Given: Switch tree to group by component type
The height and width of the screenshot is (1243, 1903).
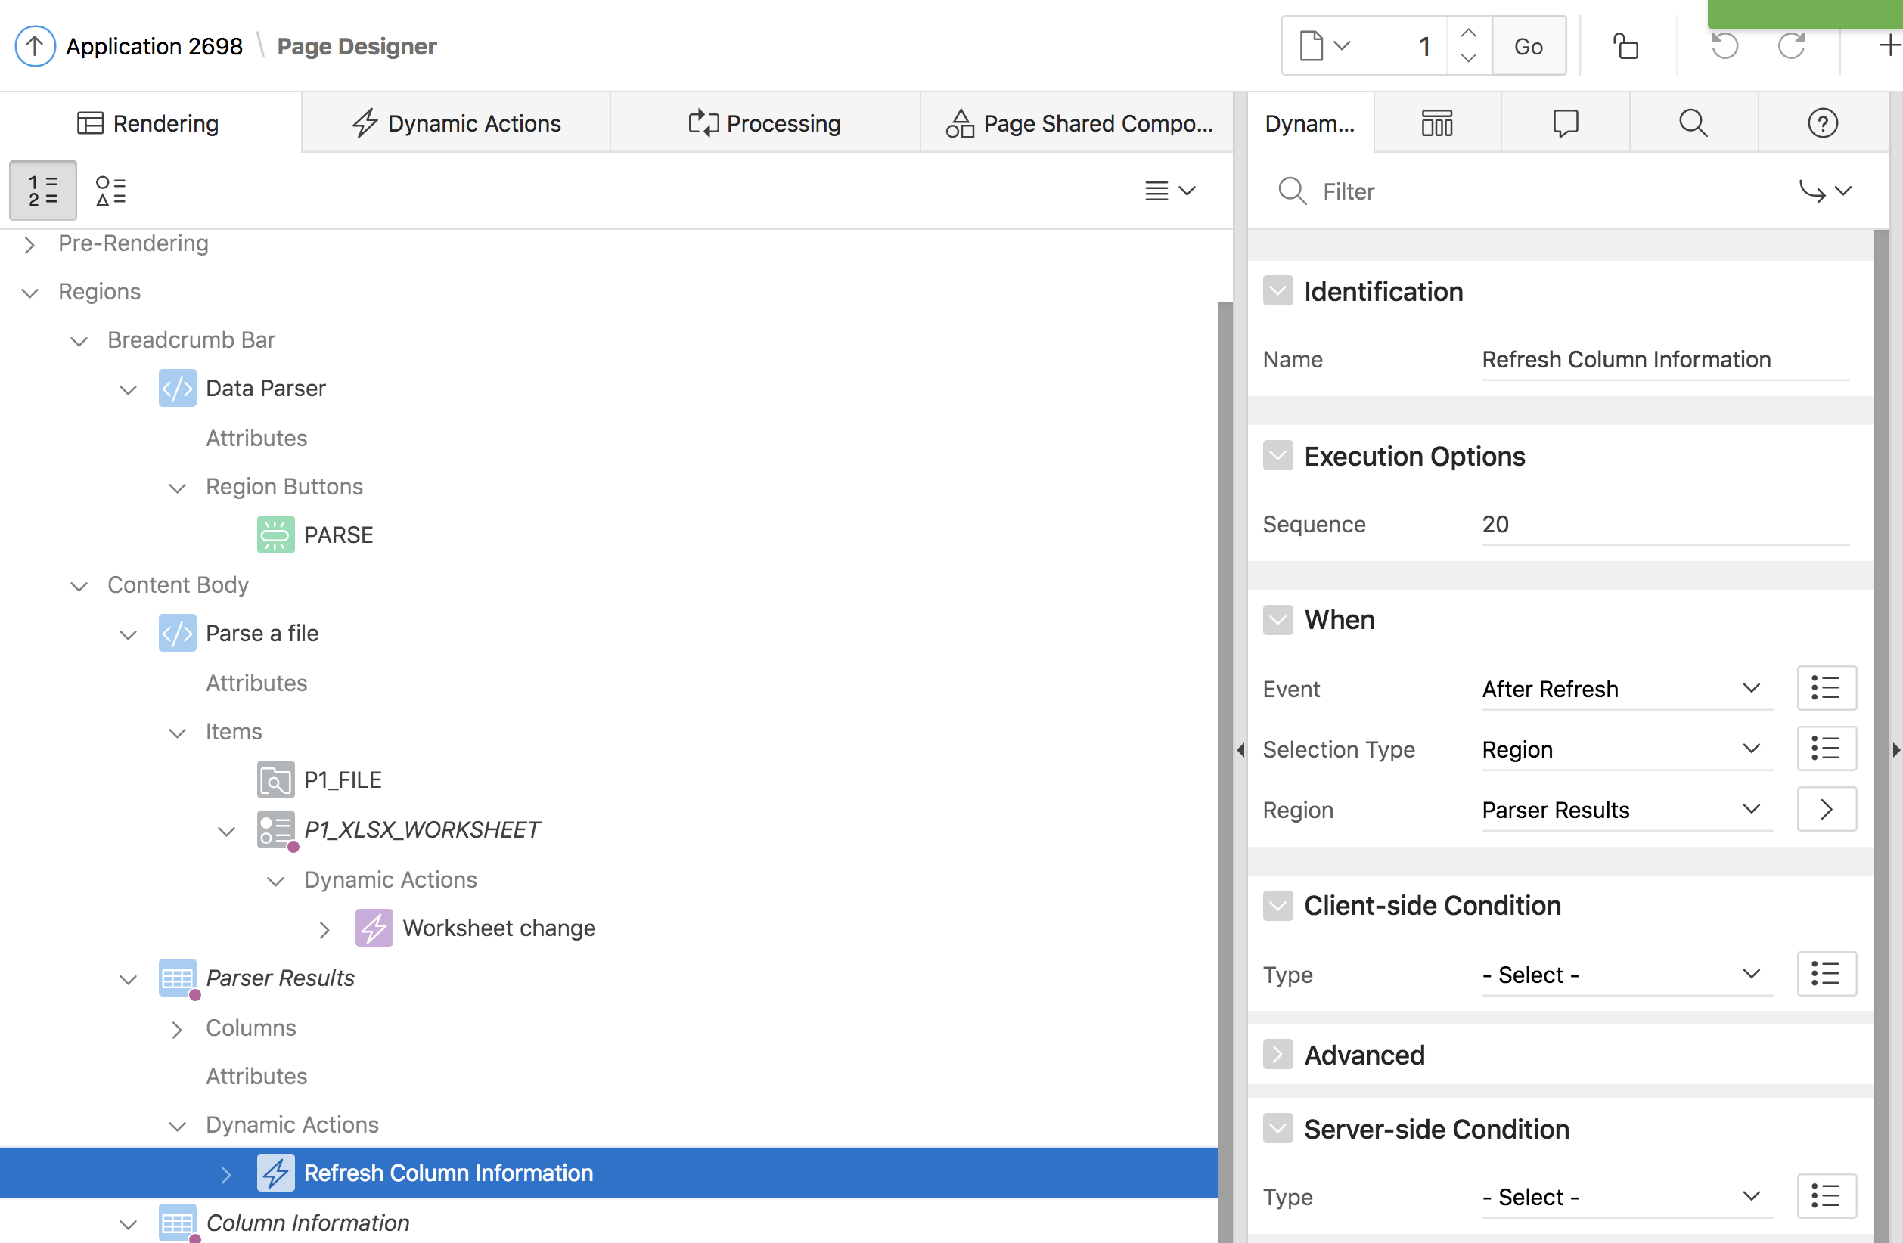Looking at the screenshot, I should pos(110,191).
